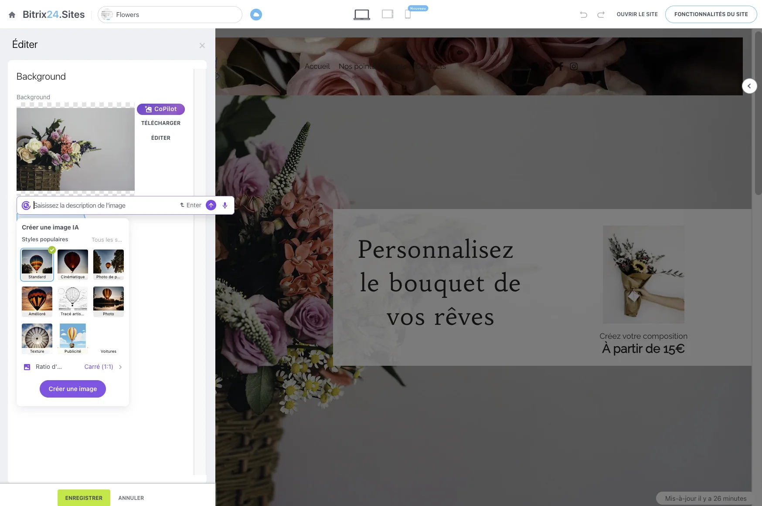Click the Enregistrer save button
Viewport: 762px width, 506px height.
(84, 498)
